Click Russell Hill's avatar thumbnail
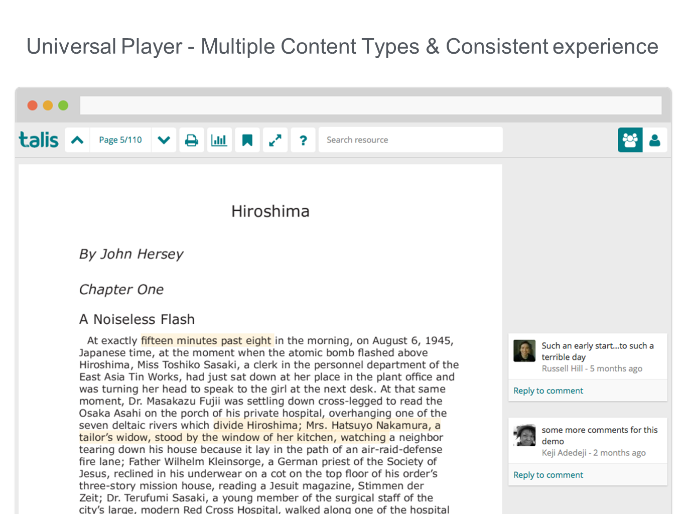The width and height of the screenshot is (685, 514). [x=524, y=351]
